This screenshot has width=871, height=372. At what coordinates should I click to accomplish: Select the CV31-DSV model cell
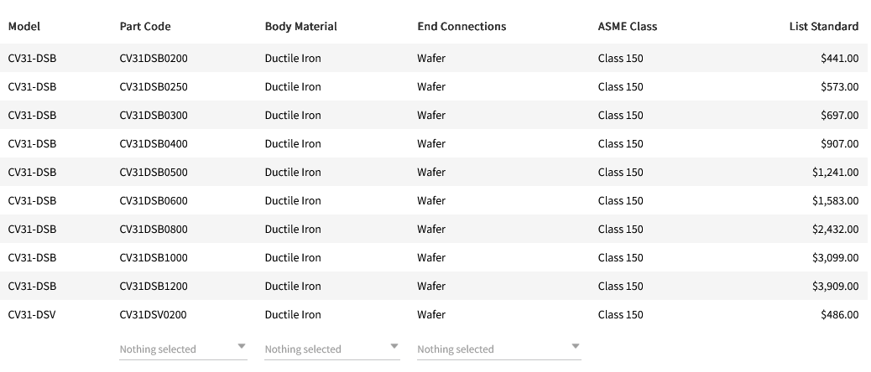pyautogui.click(x=33, y=315)
